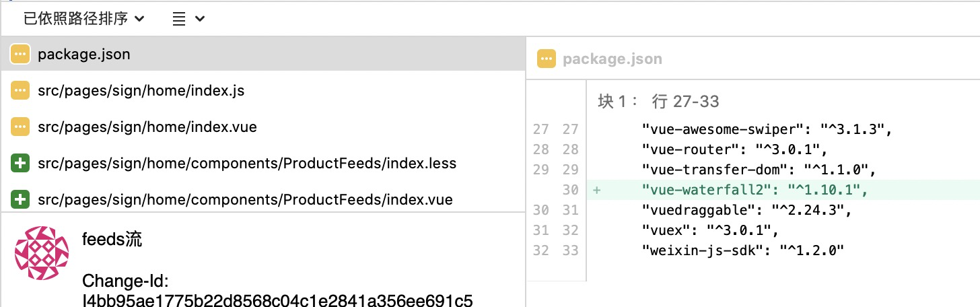Image resolution: width=980 pixels, height=307 pixels.
Task: Click the package.json icon in the diff header
Action: (x=546, y=59)
